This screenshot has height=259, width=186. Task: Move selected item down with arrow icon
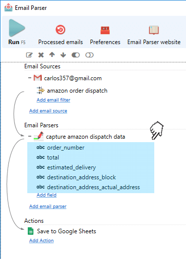(x=63, y=55)
